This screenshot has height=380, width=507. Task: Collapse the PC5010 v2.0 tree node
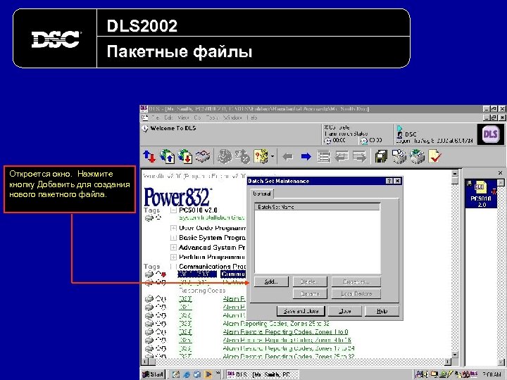[174, 210]
